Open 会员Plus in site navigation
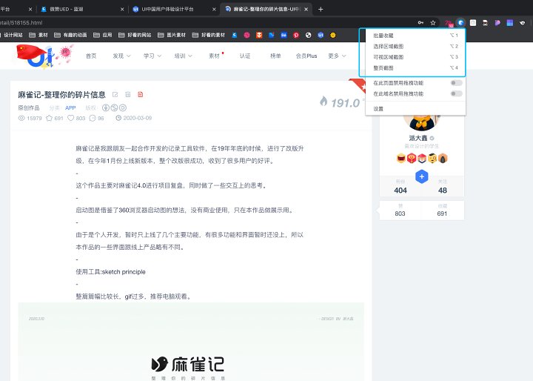The width and height of the screenshot is (533, 381). [306, 56]
